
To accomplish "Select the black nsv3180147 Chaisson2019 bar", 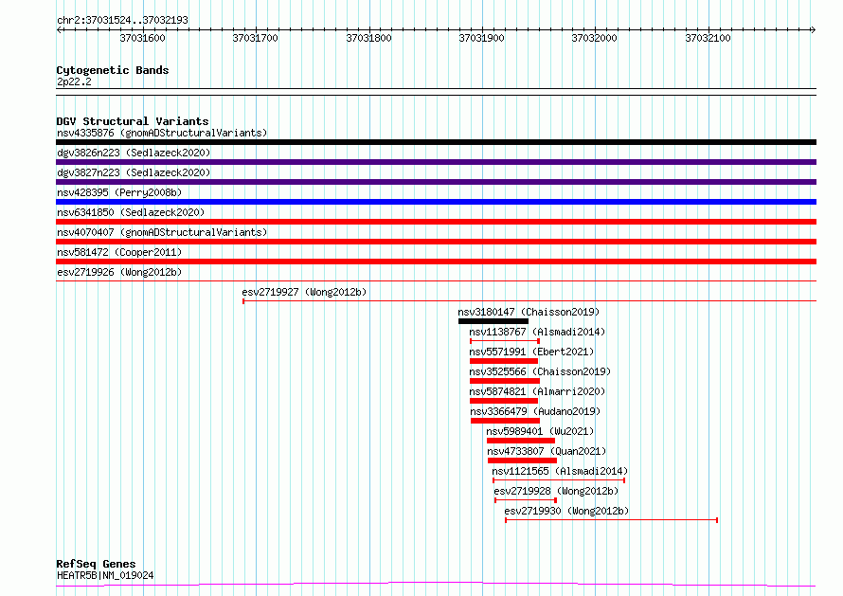I will click(x=493, y=321).
